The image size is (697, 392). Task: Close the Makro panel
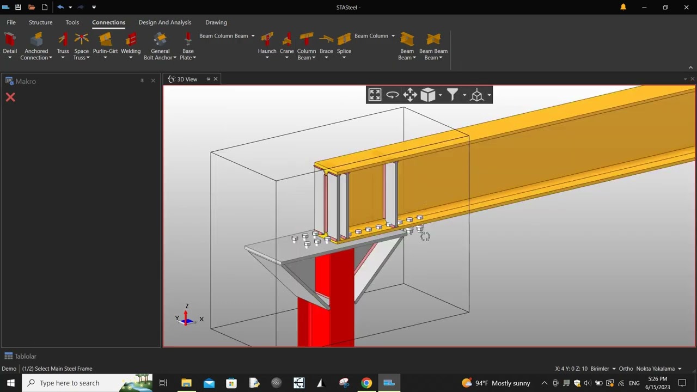point(153,81)
